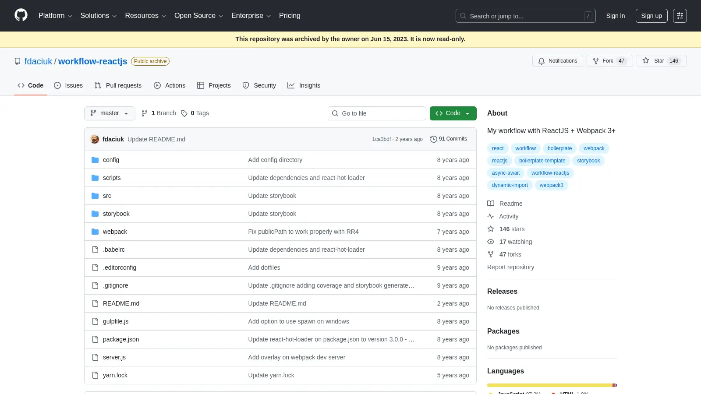701x394 pixels.
Task: Click the .babelrc file icon
Action: point(95,250)
